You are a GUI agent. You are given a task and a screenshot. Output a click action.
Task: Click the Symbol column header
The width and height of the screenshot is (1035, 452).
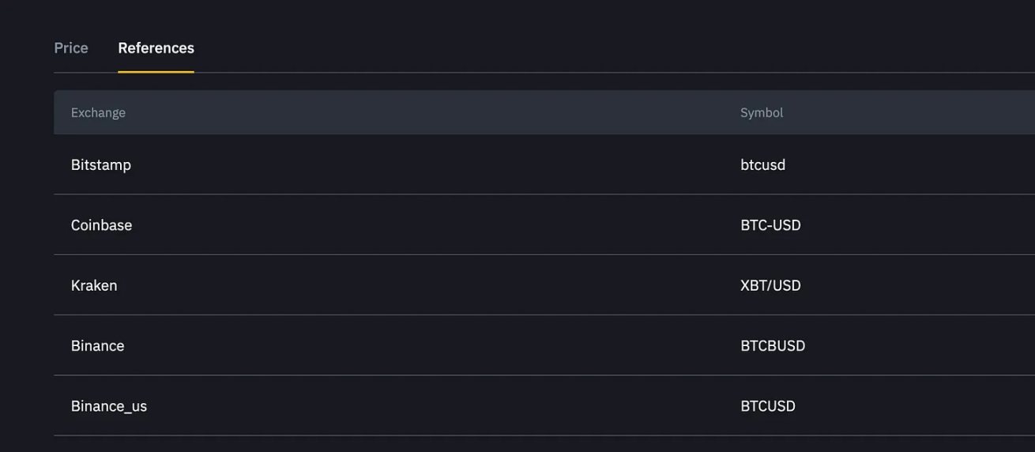[x=762, y=112]
